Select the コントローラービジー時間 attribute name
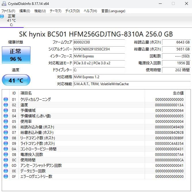Viewport: 192px width, 192px height. pos(38,149)
